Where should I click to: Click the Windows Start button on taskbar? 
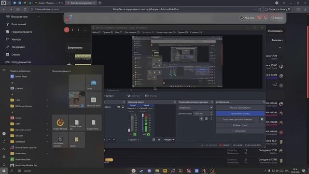click(x=4, y=171)
